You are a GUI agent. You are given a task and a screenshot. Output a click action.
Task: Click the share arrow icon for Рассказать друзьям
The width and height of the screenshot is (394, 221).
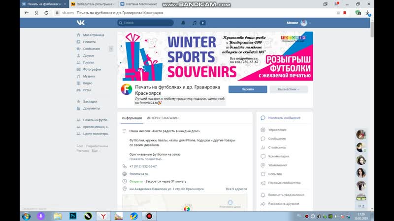point(263,204)
